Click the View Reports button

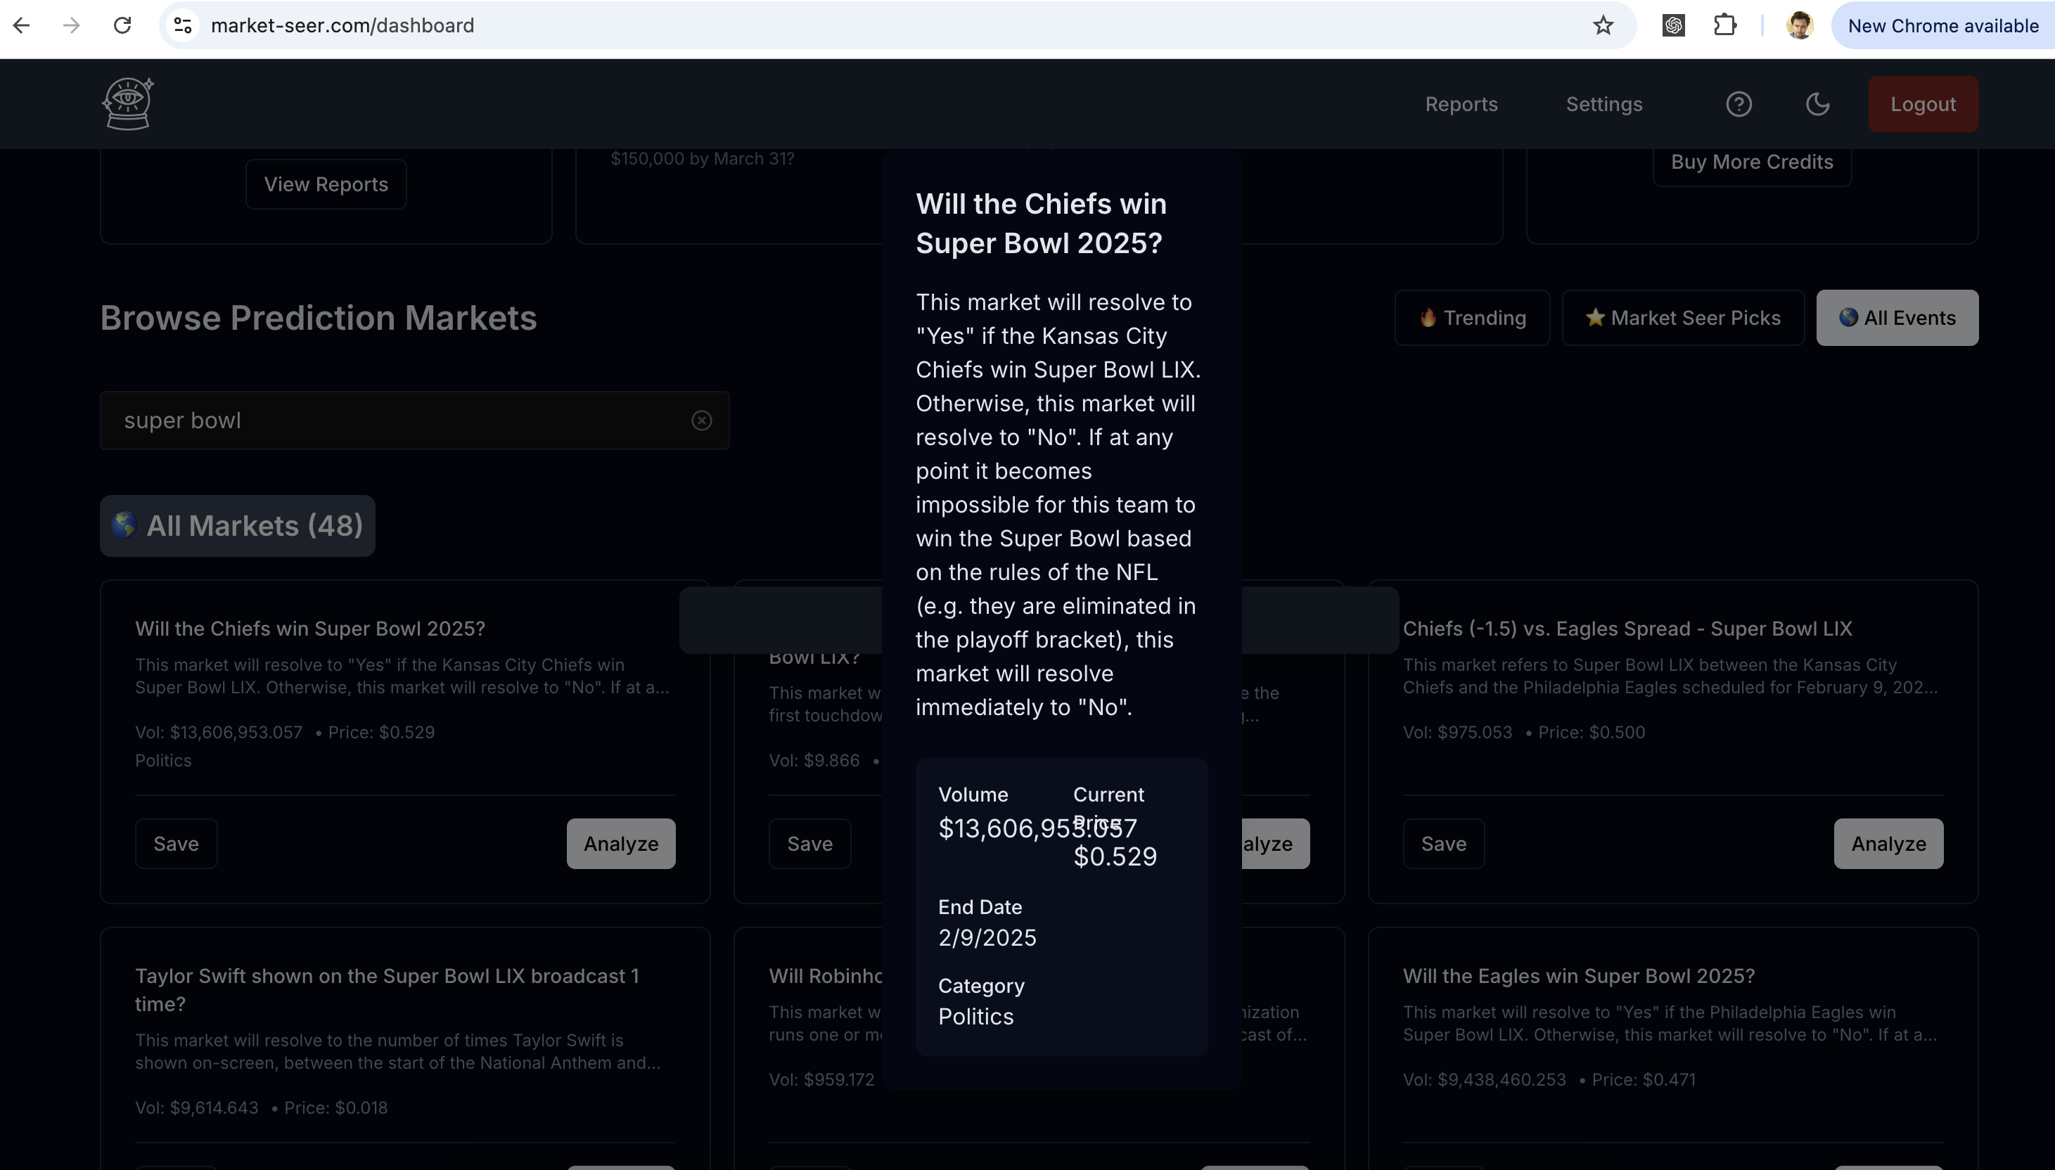tap(326, 184)
